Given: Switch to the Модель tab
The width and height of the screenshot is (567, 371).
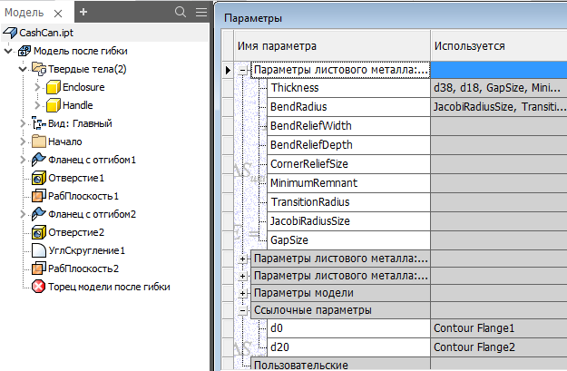Looking at the screenshot, I should click(x=24, y=13).
